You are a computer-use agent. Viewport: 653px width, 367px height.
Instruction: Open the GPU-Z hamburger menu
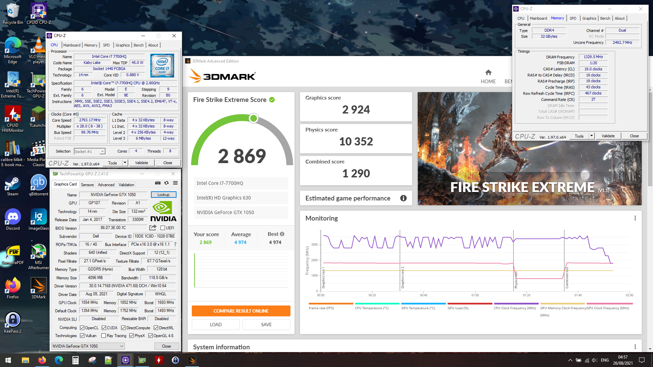coord(175,183)
